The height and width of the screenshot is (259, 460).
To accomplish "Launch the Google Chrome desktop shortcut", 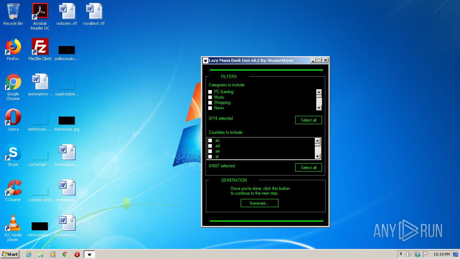I will (13, 87).
